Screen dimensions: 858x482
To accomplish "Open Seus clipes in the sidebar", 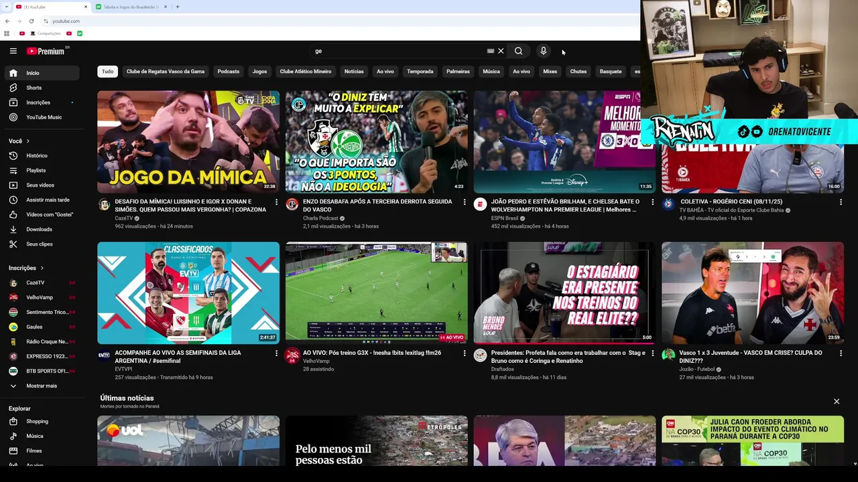I will [42, 244].
